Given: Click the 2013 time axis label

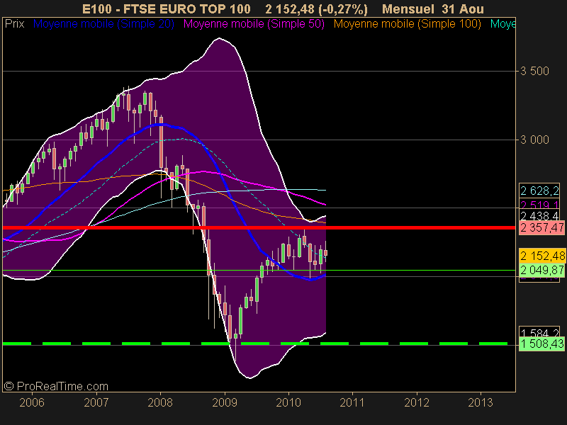Looking at the screenshot, I should [x=481, y=402].
